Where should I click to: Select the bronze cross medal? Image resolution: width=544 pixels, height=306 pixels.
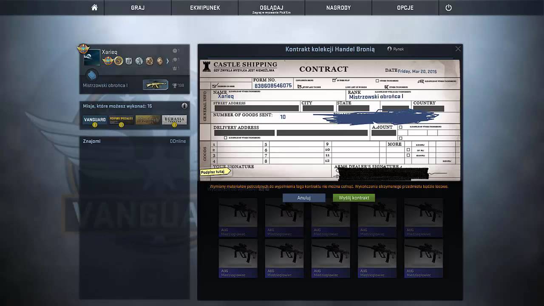[149, 61]
